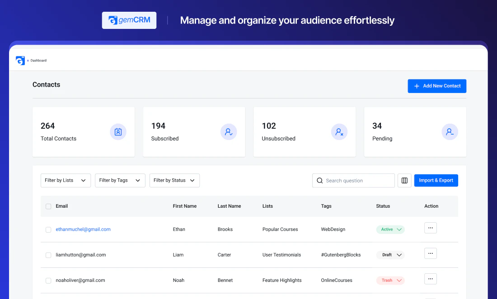This screenshot has width=497, height=299.
Task: Open the Filter by Status dropdown
Action: coord(175,180)
